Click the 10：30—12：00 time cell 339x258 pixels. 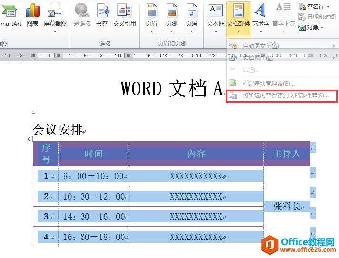click(94, 197)
